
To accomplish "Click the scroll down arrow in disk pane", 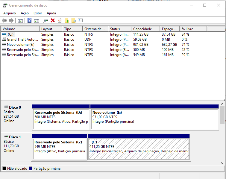I will click(222, 163).
